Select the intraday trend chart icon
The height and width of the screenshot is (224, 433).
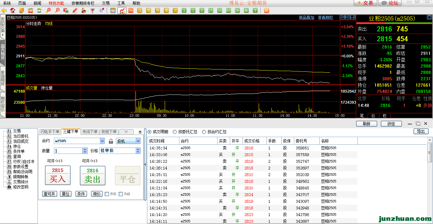(122, 10)
